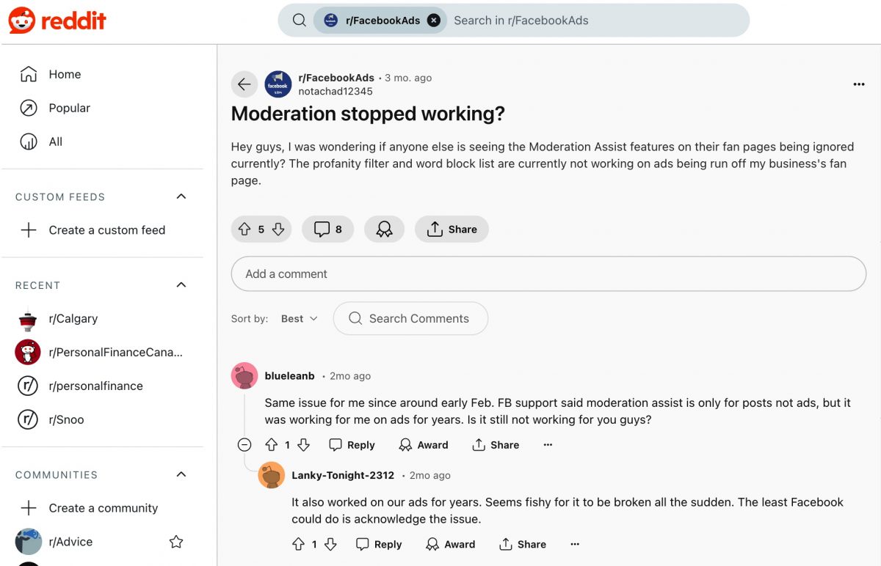Collapse blueleanb's comment thread
Viewport: 881px width, 566px height.
tap(244, 445)
